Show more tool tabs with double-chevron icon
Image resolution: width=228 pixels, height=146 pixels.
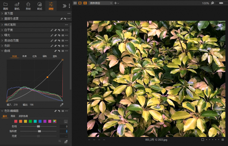[64, 6]
